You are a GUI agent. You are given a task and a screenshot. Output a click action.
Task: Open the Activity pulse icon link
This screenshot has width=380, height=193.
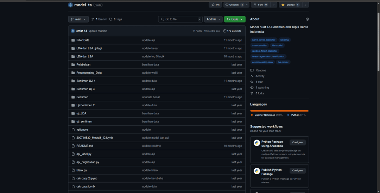pyautogui.click(x=252, y=76)
